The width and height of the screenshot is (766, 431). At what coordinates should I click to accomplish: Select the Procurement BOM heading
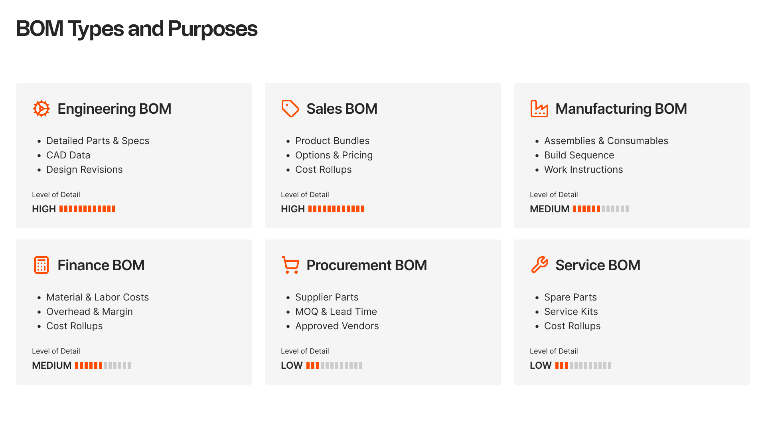[x=367, y=265]
